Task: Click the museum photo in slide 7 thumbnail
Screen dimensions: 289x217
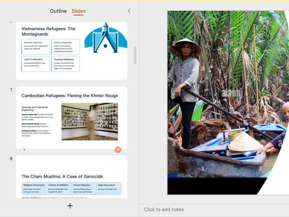Action: (90, 121)
